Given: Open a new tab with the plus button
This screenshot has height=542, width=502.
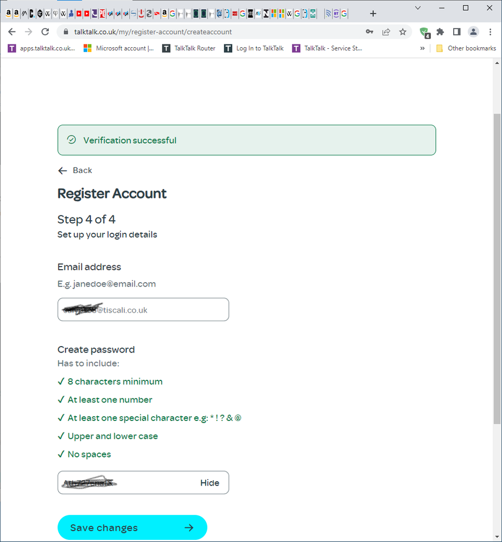Looking at the screenshot, I should coord(373,14).
